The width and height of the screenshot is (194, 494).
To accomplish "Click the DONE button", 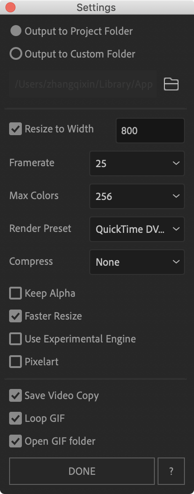I will click(x=82, y=471).
